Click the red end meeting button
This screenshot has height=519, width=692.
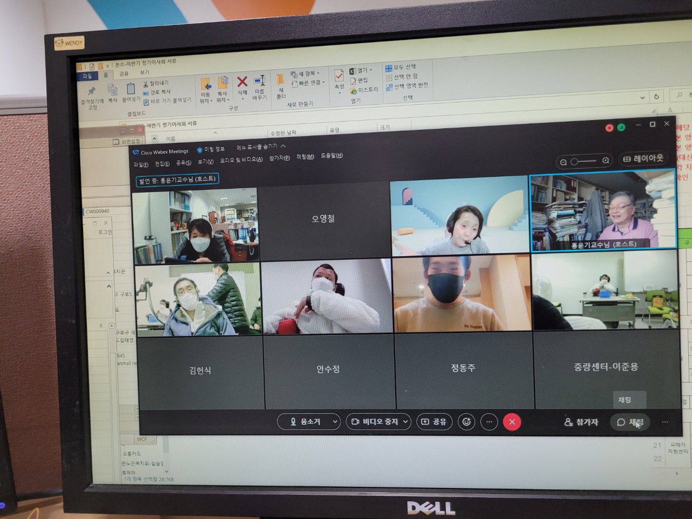tap(512, 422)
